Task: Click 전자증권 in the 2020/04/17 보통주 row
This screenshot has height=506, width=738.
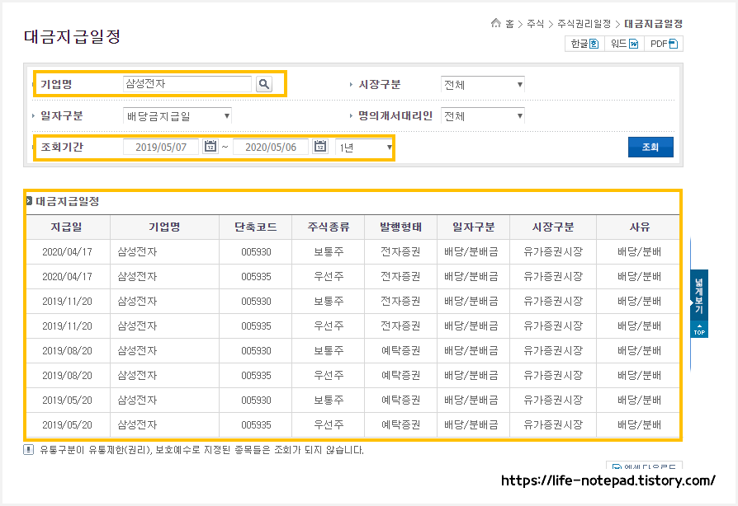Action: [x=400, y=252]
